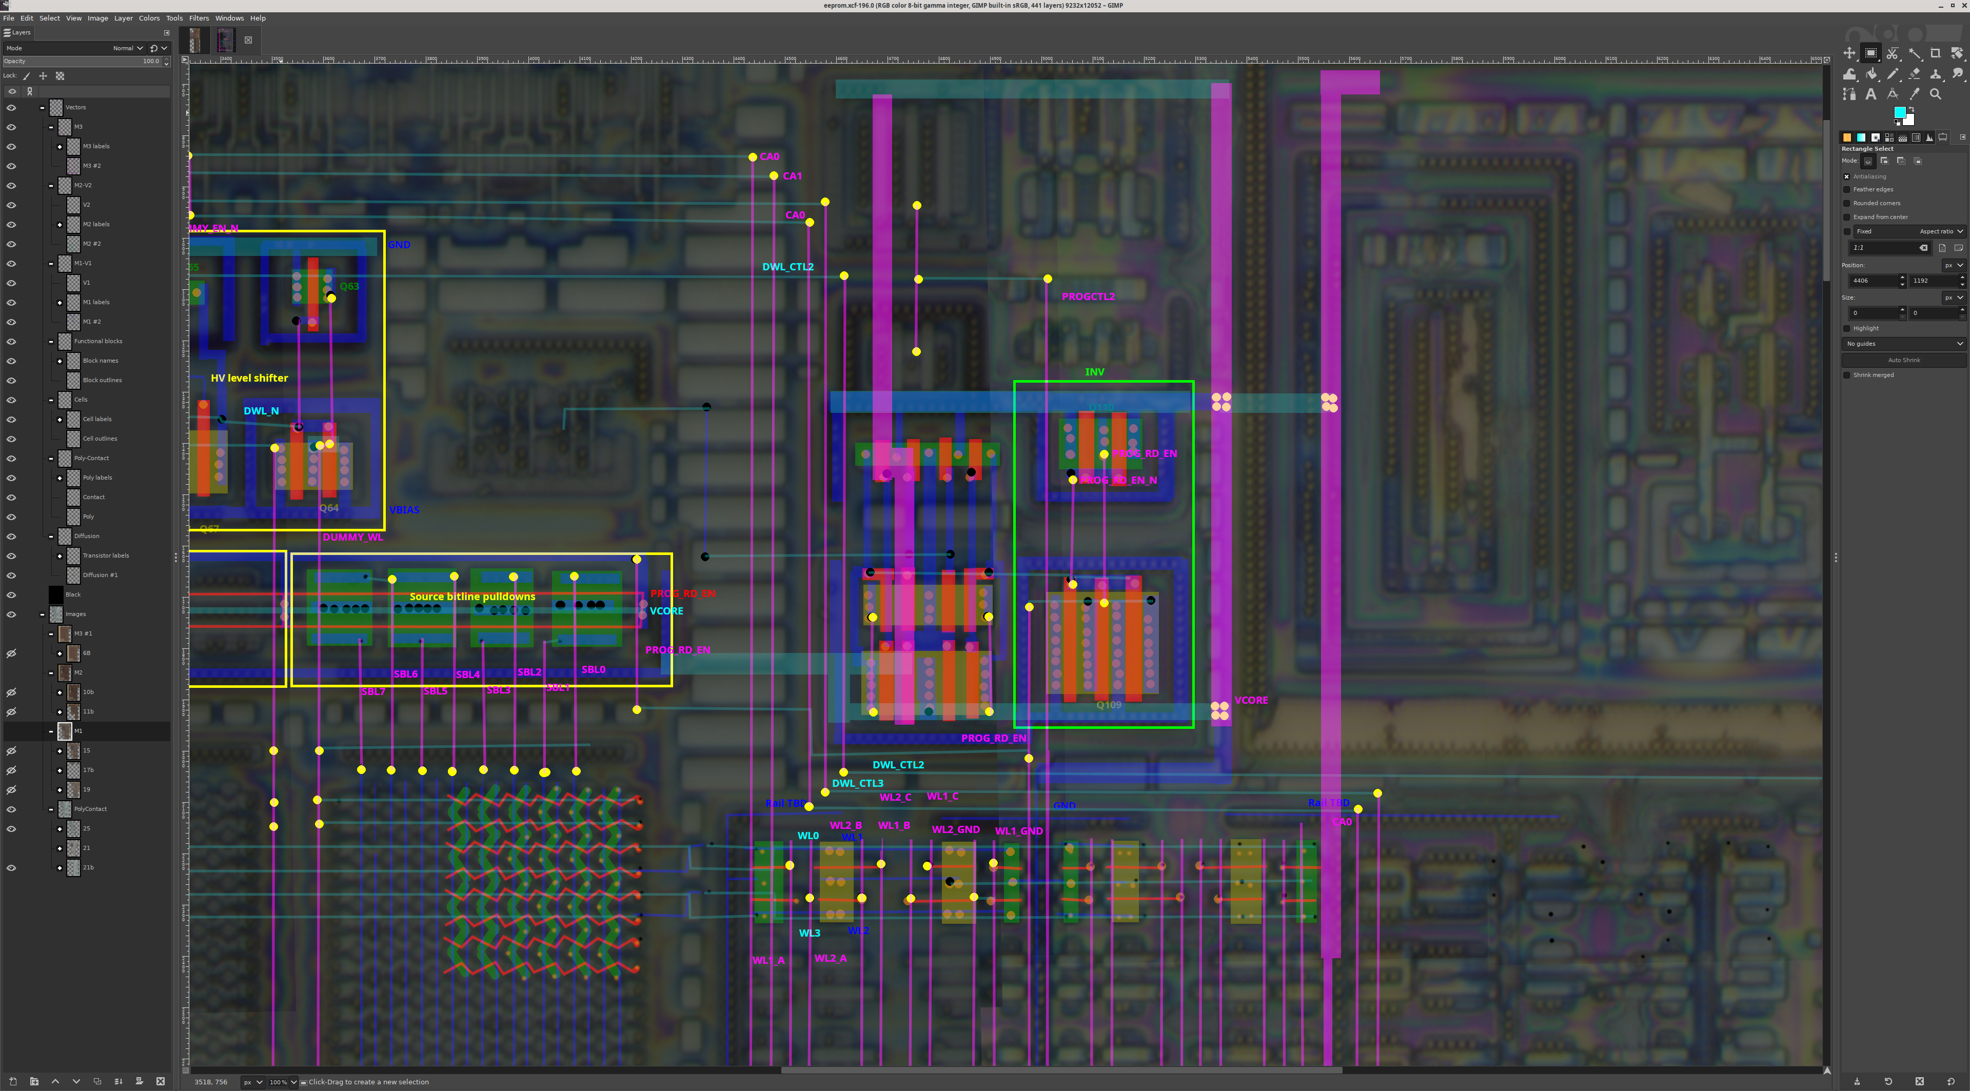Hide the Black layer

pyautogui.click(x=11, y=595)
